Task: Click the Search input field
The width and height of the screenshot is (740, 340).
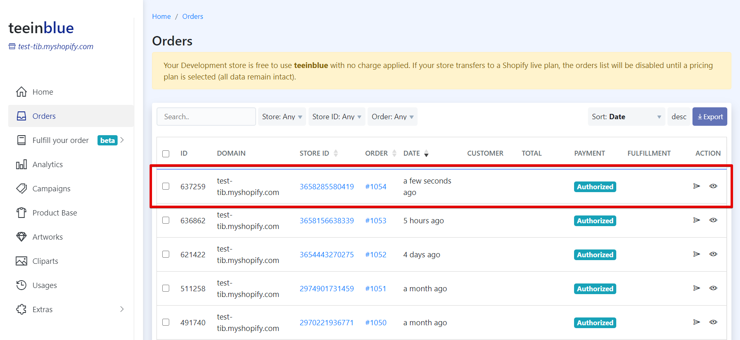Action: tap(206, 117)
